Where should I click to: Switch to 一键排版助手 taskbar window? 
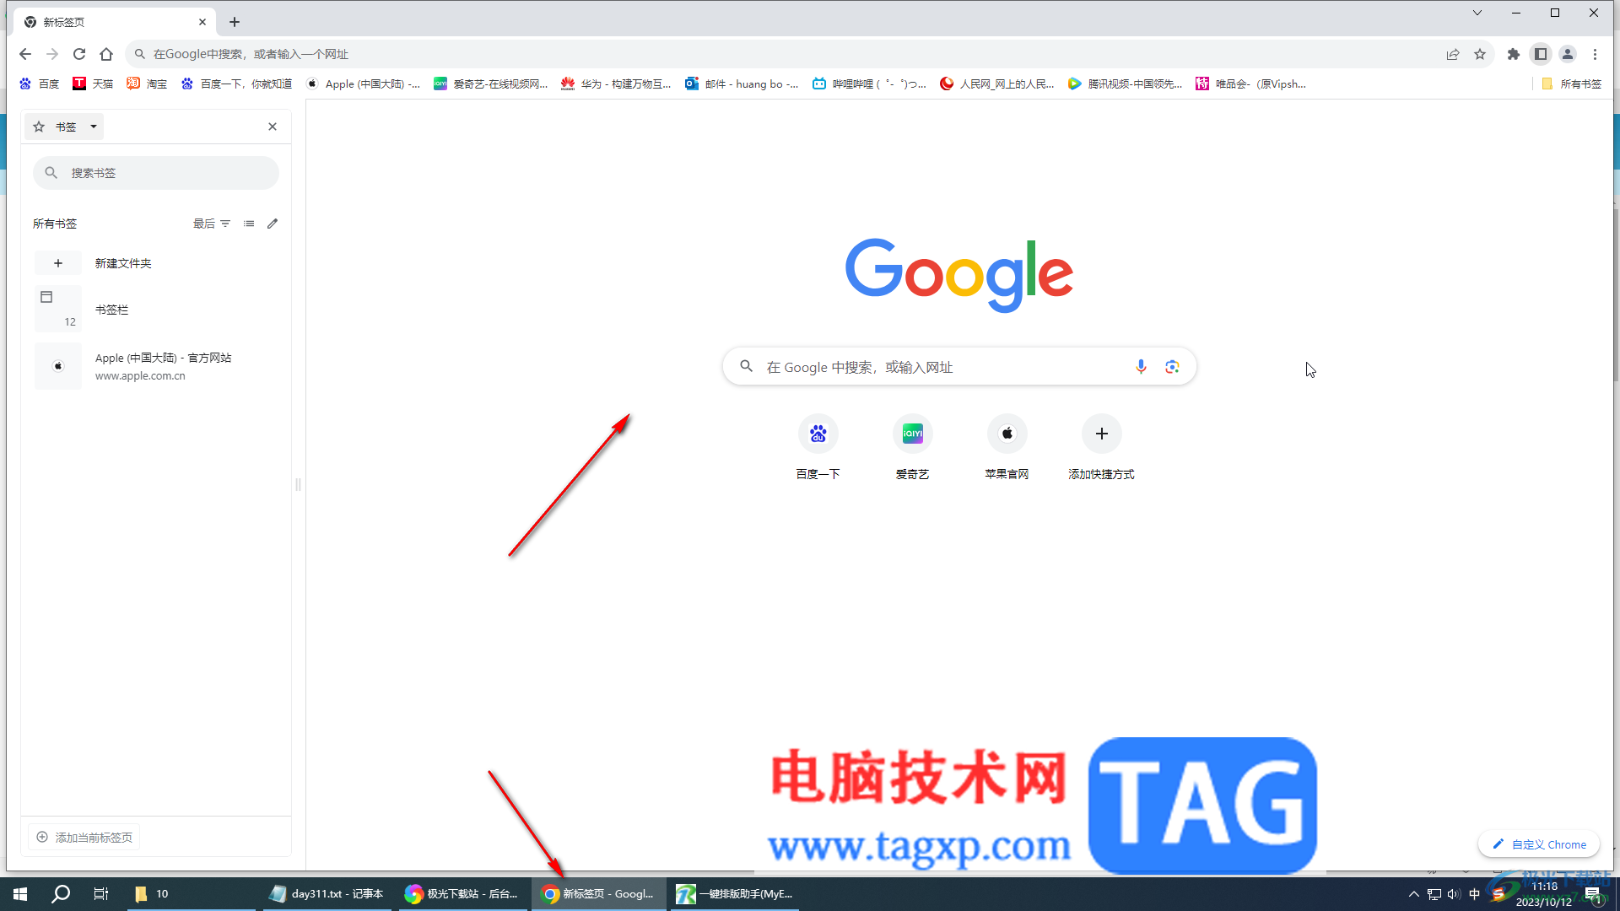[735, 894]
